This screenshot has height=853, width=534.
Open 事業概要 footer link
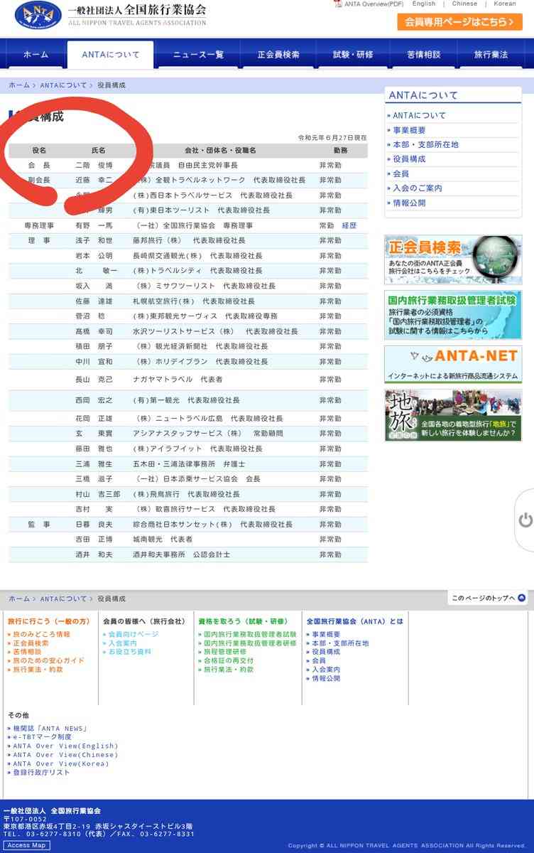coord(326,634)
